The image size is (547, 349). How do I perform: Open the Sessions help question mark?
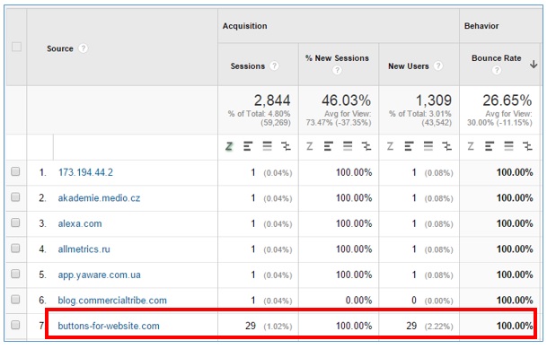pyautogui.click(x=274, y=65)
